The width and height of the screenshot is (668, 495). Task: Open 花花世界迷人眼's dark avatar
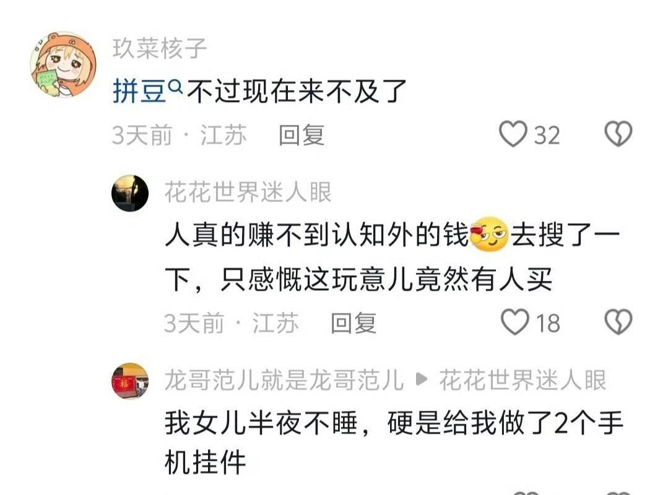pyautogui.click(x=130, y=193)
